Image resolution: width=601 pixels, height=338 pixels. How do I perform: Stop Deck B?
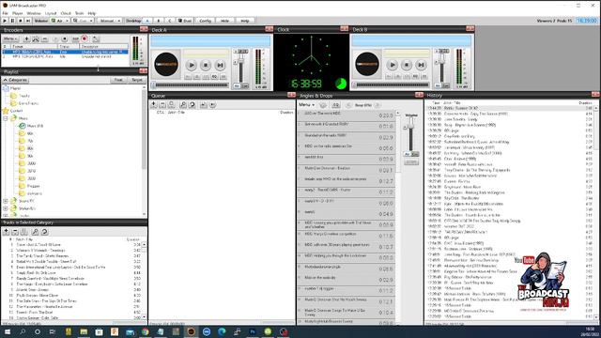[x=407, y=65]
